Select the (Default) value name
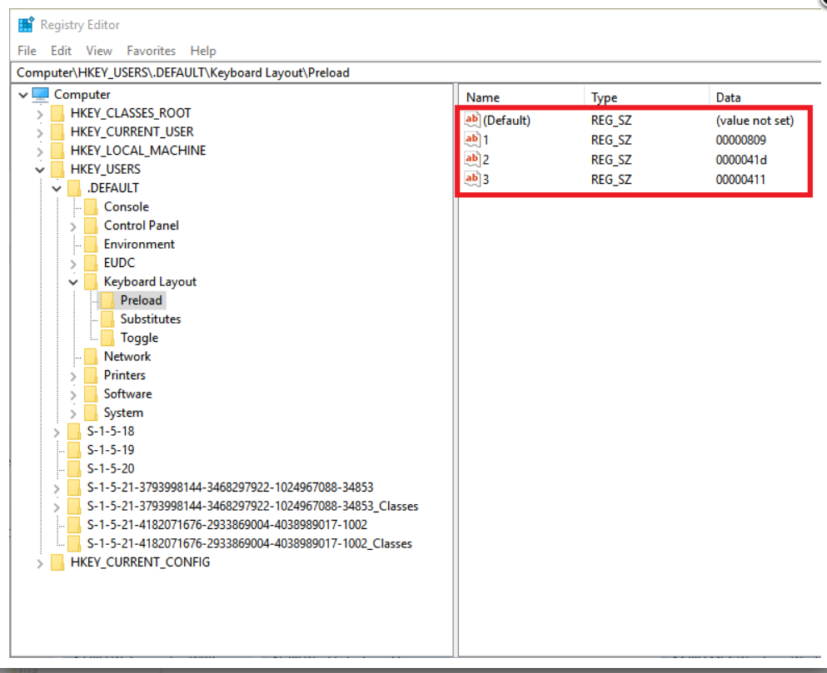 pos(507,121)
